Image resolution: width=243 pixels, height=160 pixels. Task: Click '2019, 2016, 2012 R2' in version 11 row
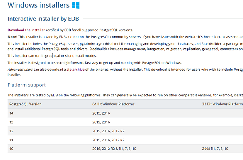108,140
